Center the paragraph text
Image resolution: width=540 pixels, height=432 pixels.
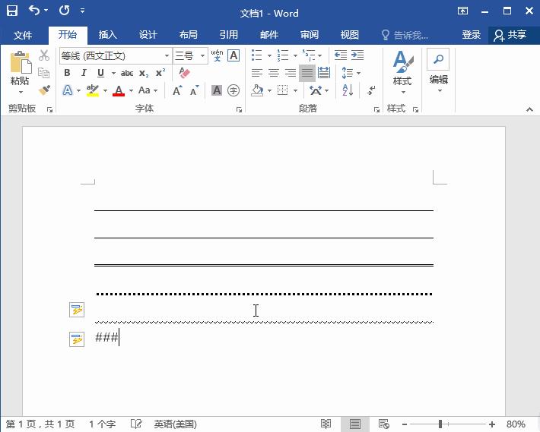[274, 73]
